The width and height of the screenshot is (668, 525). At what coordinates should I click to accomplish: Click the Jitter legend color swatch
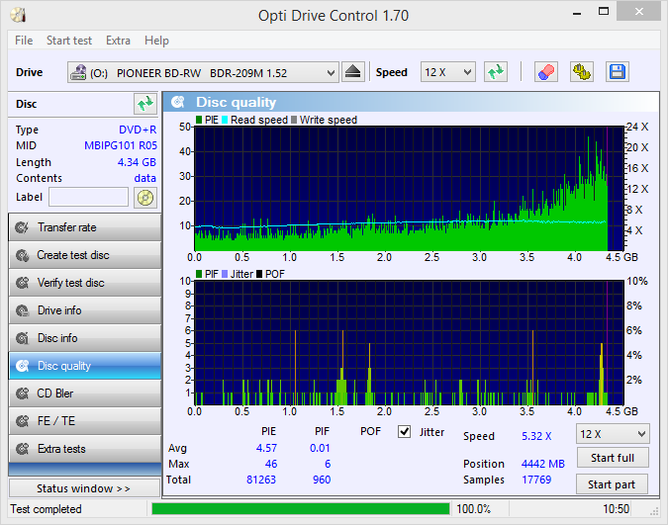click(225, 274)
